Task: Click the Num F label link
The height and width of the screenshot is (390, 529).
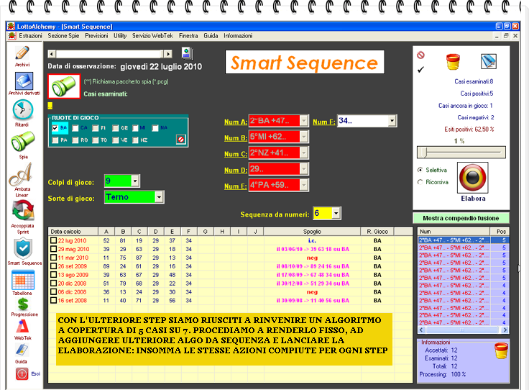Action: [x=324, y=122]
